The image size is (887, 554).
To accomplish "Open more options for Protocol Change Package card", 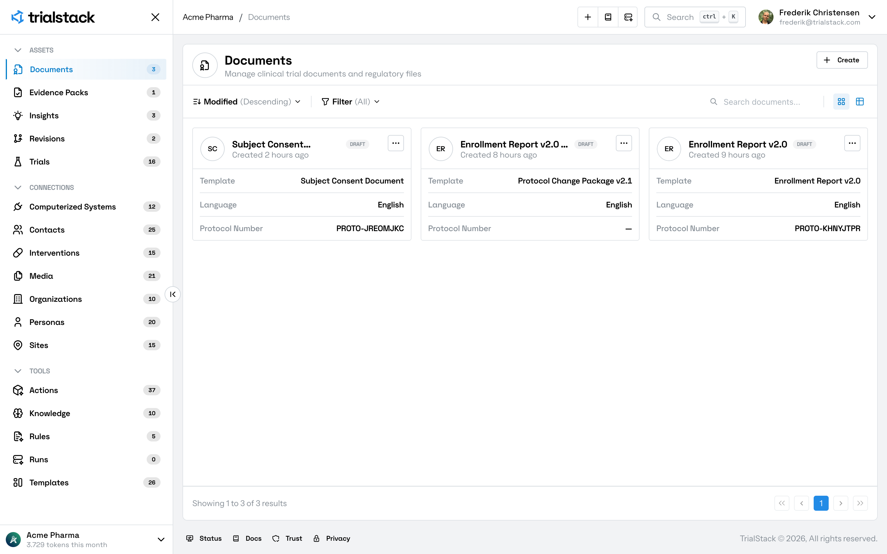I will (x=624, y=143).
